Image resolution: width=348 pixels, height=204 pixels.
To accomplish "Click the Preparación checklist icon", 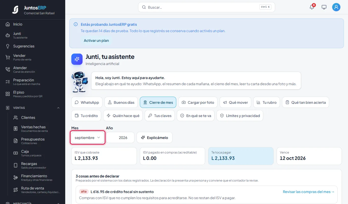I will coord(8,82).
